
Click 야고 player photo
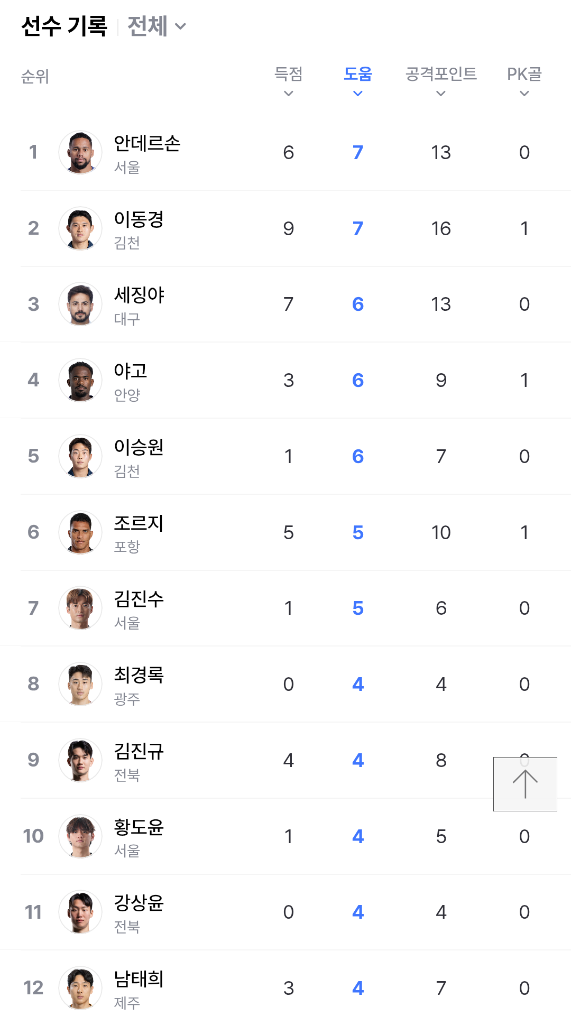[80, 380]
